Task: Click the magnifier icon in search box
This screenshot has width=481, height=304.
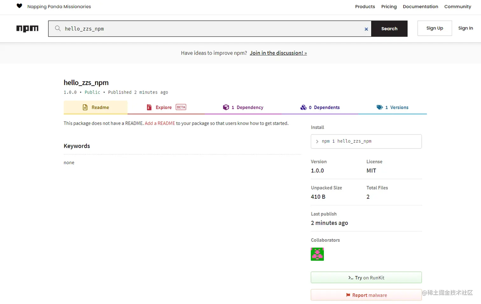Action: click(x=58, y=28)
